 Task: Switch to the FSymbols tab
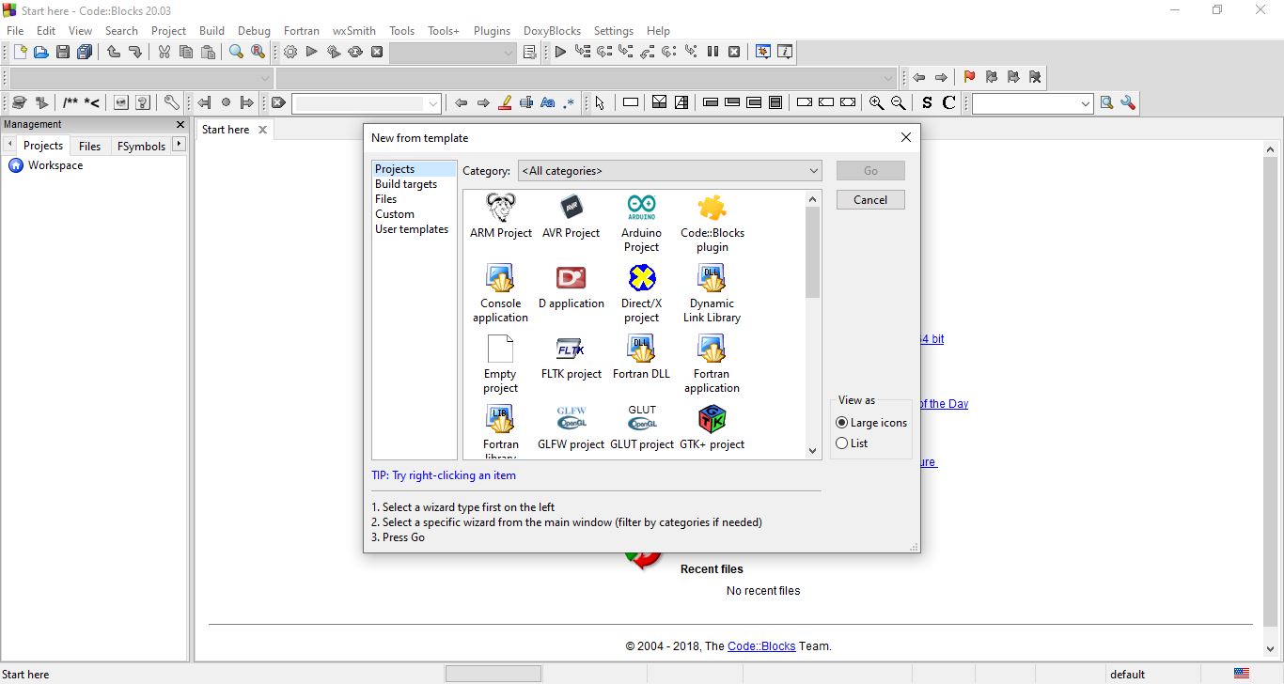(141, 146)
